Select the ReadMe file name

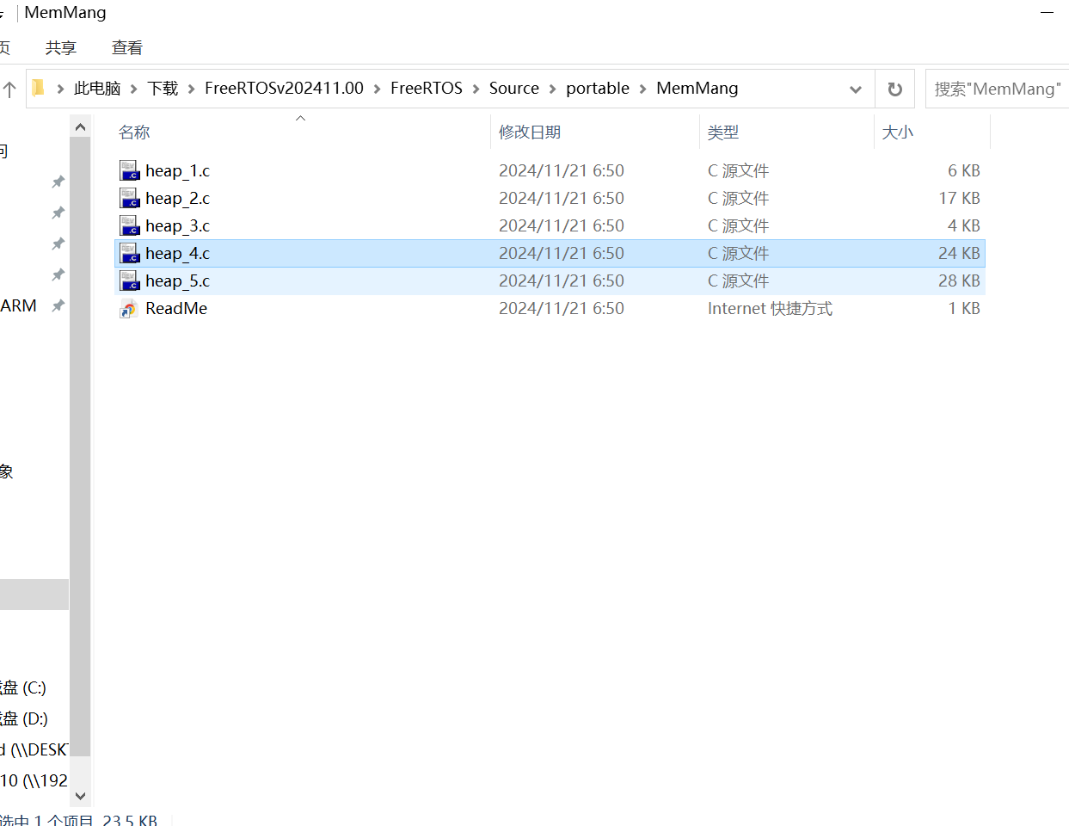176,308
